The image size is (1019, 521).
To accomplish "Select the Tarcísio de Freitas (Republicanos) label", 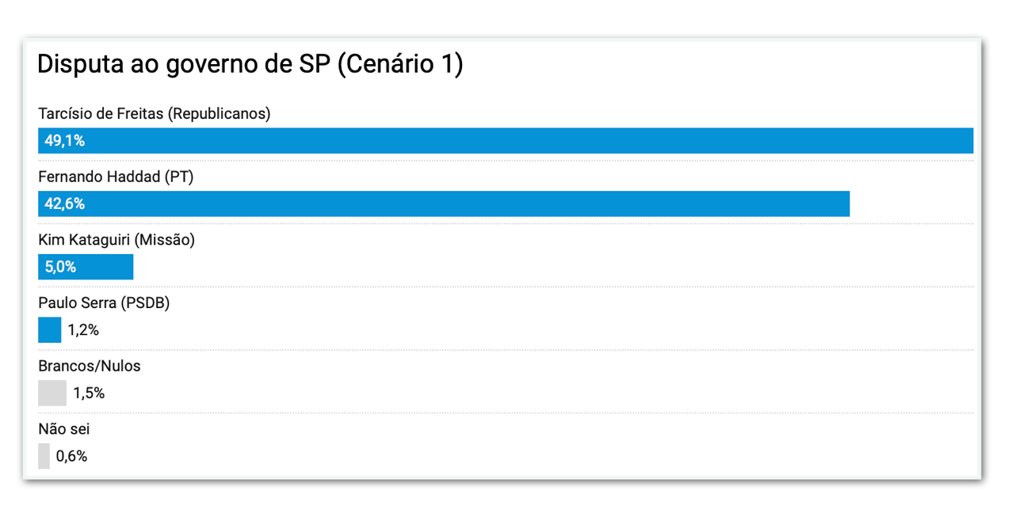I will point(155,114).
